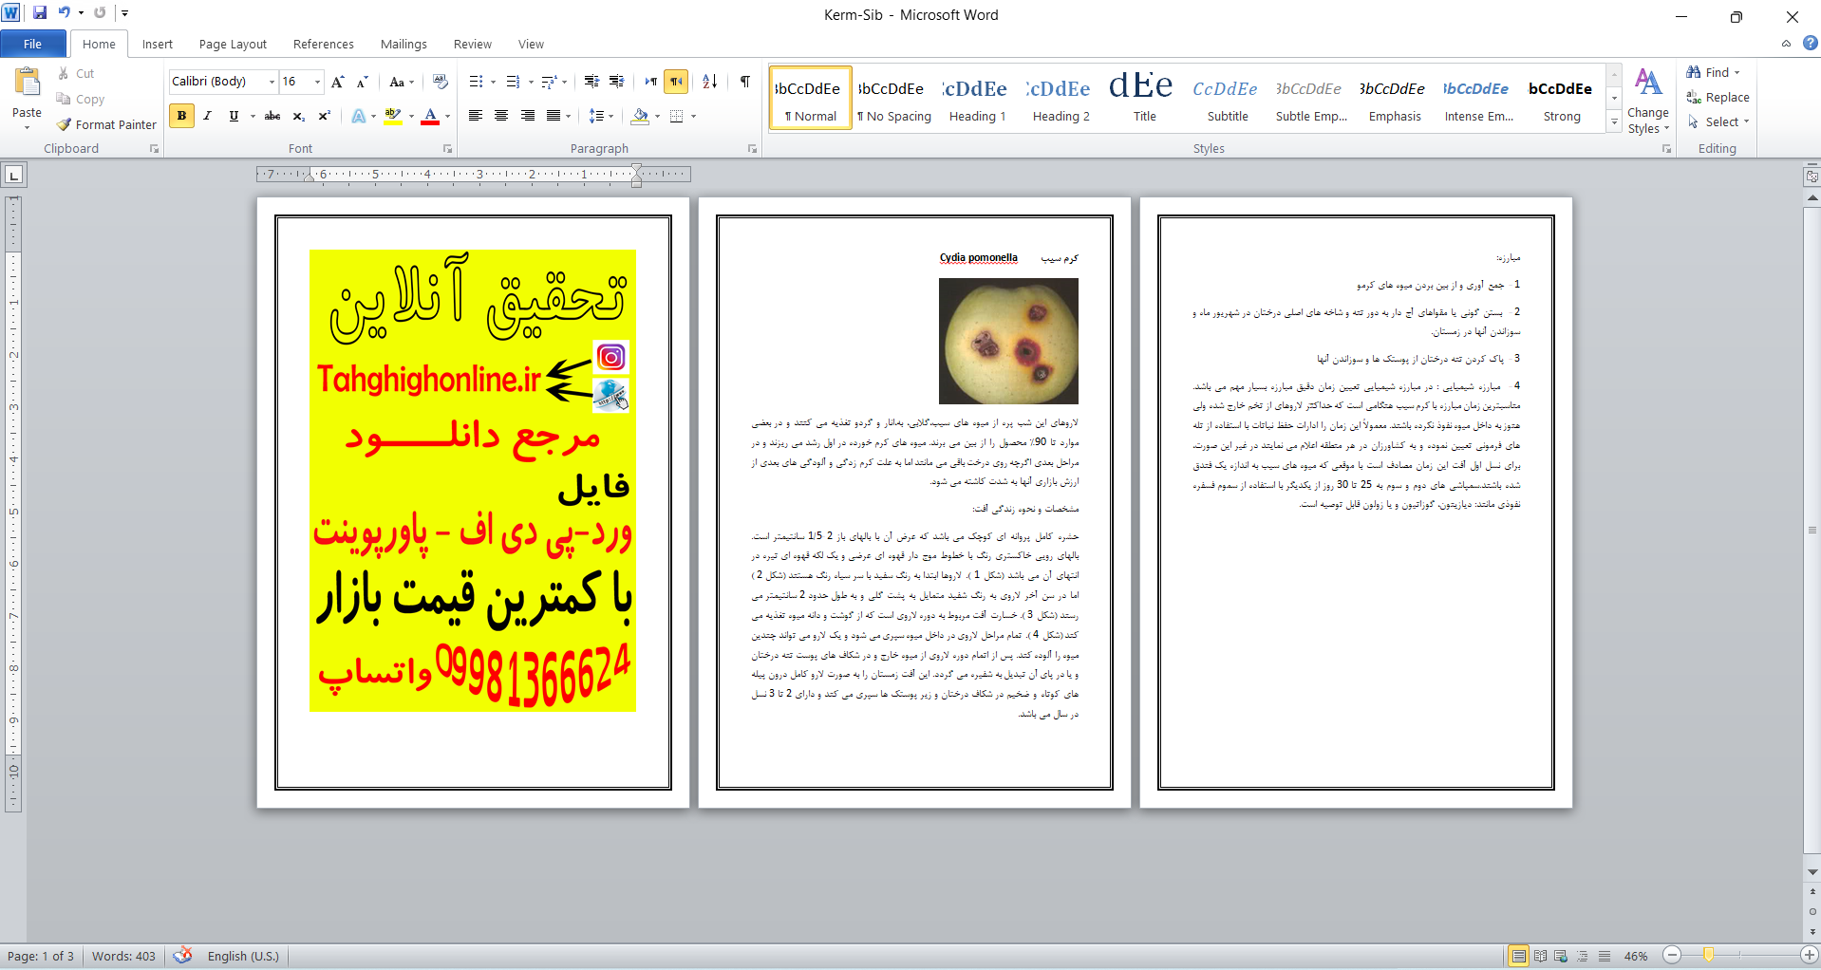Screen dimensions: 1821x970
Task: Click the Strikethrough icon
Action: [x=272, y=116]
